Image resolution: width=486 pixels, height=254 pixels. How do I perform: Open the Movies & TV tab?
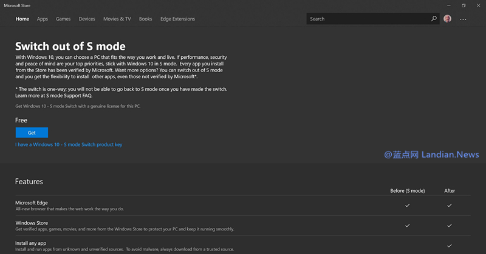coord(117,19)
